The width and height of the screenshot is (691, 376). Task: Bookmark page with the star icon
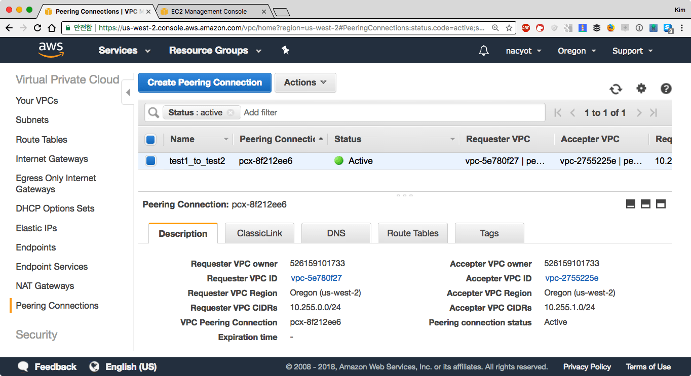[x=509, y=28]
